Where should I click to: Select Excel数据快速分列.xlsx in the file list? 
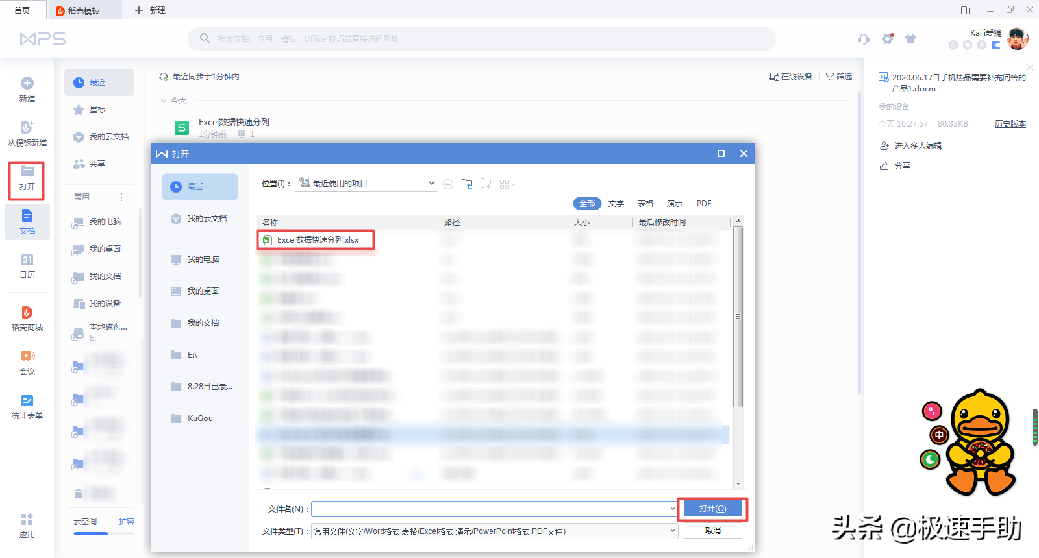coord(316,240)
